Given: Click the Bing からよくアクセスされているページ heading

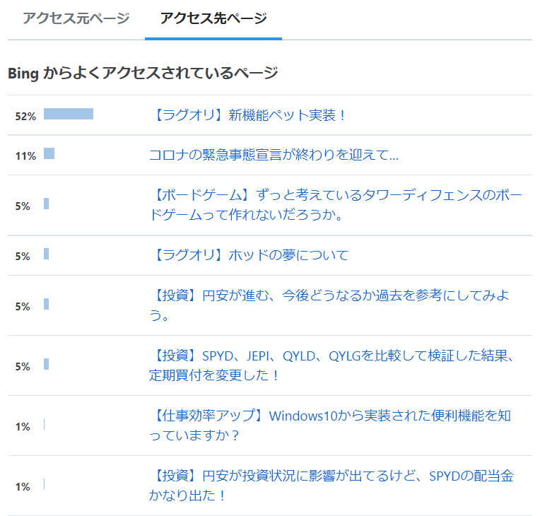Looking at the screenshot, I should (x=143, y=73).
